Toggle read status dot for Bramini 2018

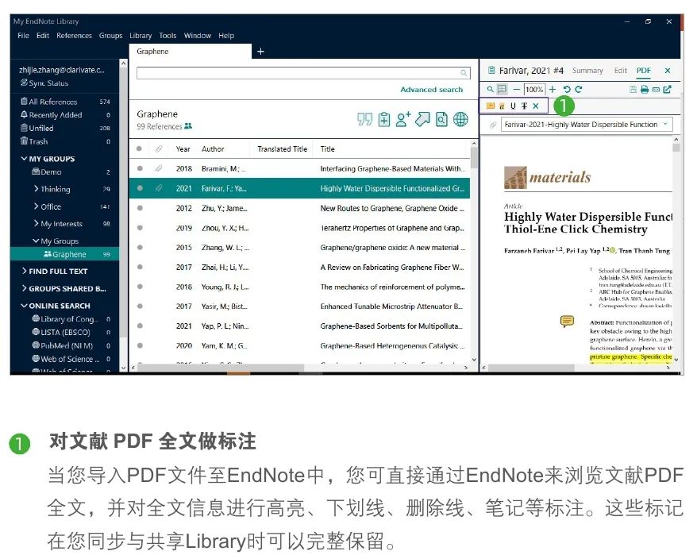(x=140, y=168)
